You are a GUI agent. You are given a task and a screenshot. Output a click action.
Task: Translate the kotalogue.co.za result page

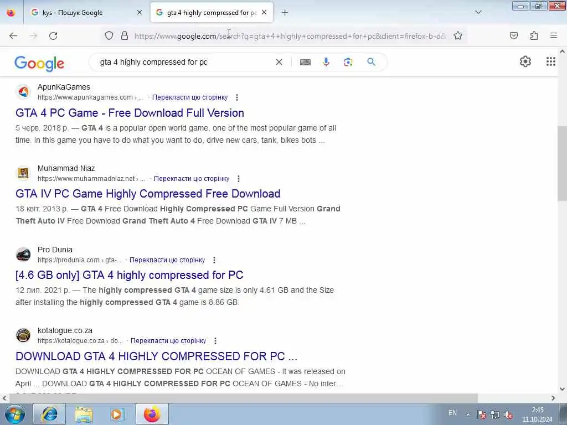168,341
